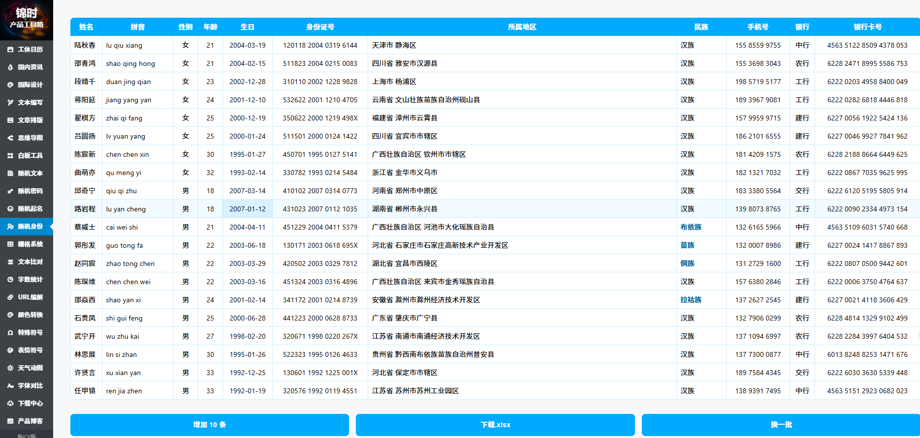Click the 苗族 ethnicity link
Viewport: 920px width, 438px height.
click(x=688, y=245)
